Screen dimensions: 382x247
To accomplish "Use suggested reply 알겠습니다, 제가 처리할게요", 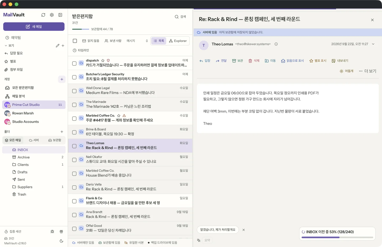I will 218,230.
